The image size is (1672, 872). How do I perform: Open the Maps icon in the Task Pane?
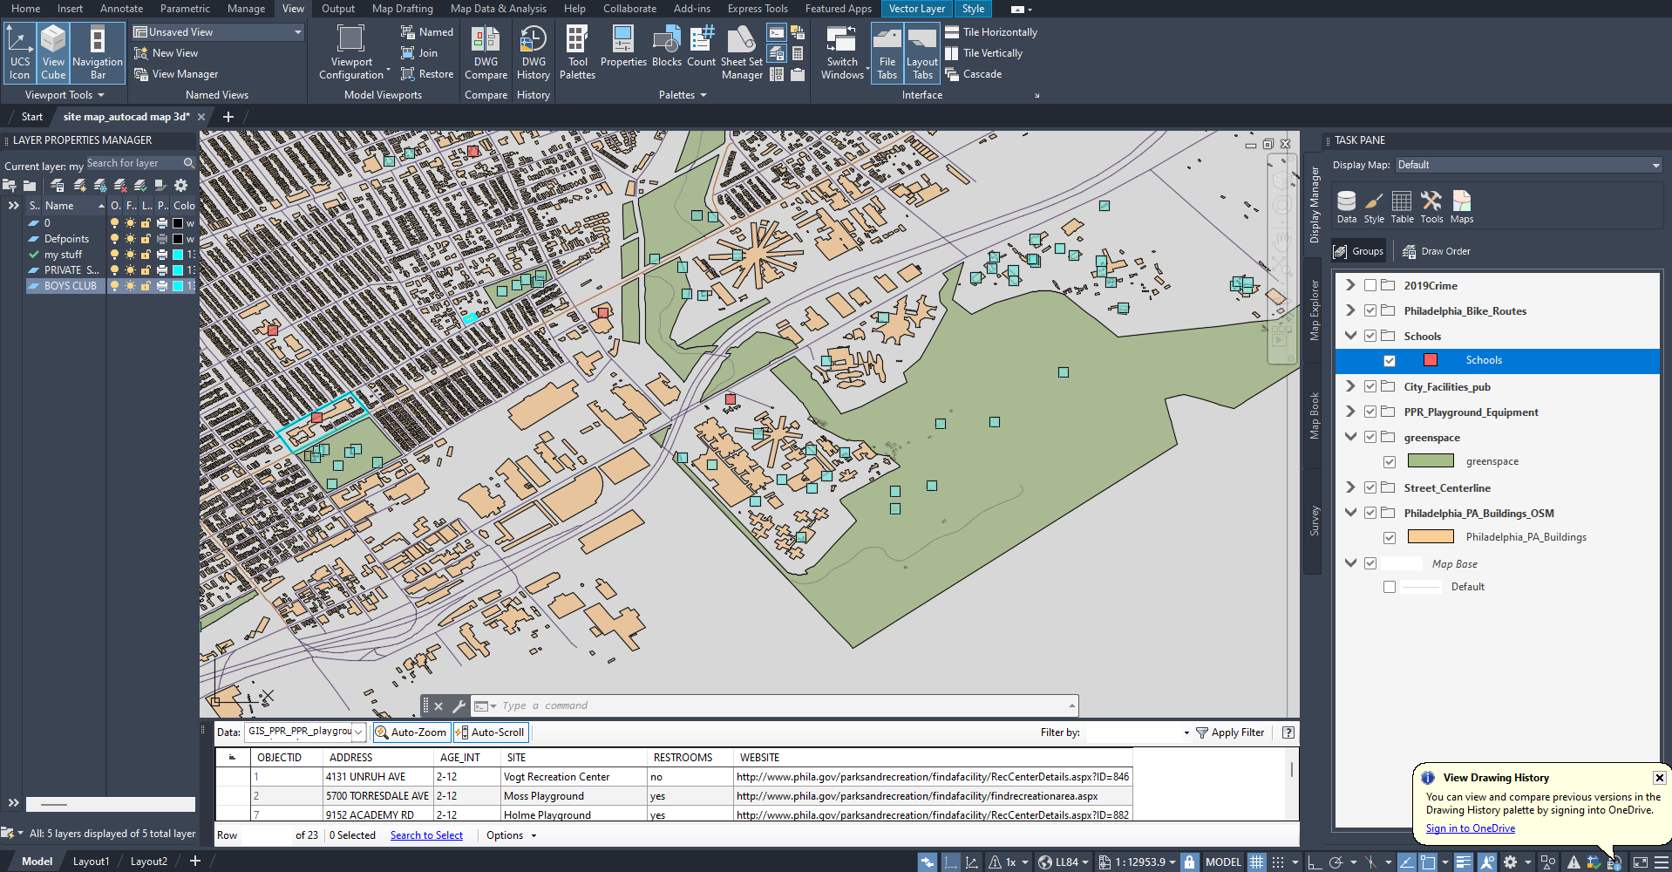coord(1461,206)
